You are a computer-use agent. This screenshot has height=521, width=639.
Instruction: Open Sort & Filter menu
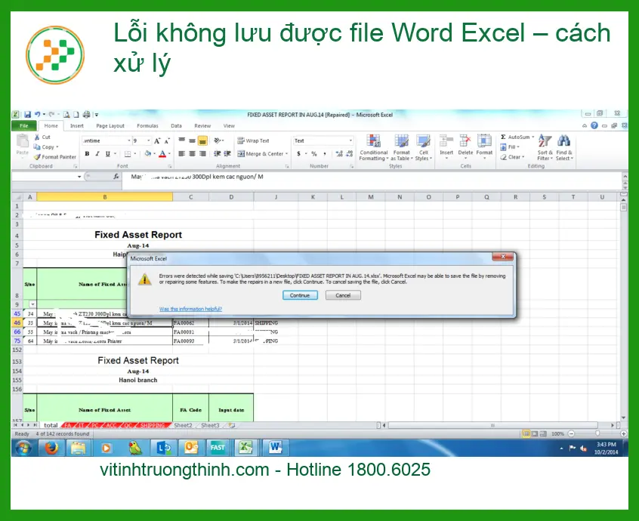(x=545, y=147)
